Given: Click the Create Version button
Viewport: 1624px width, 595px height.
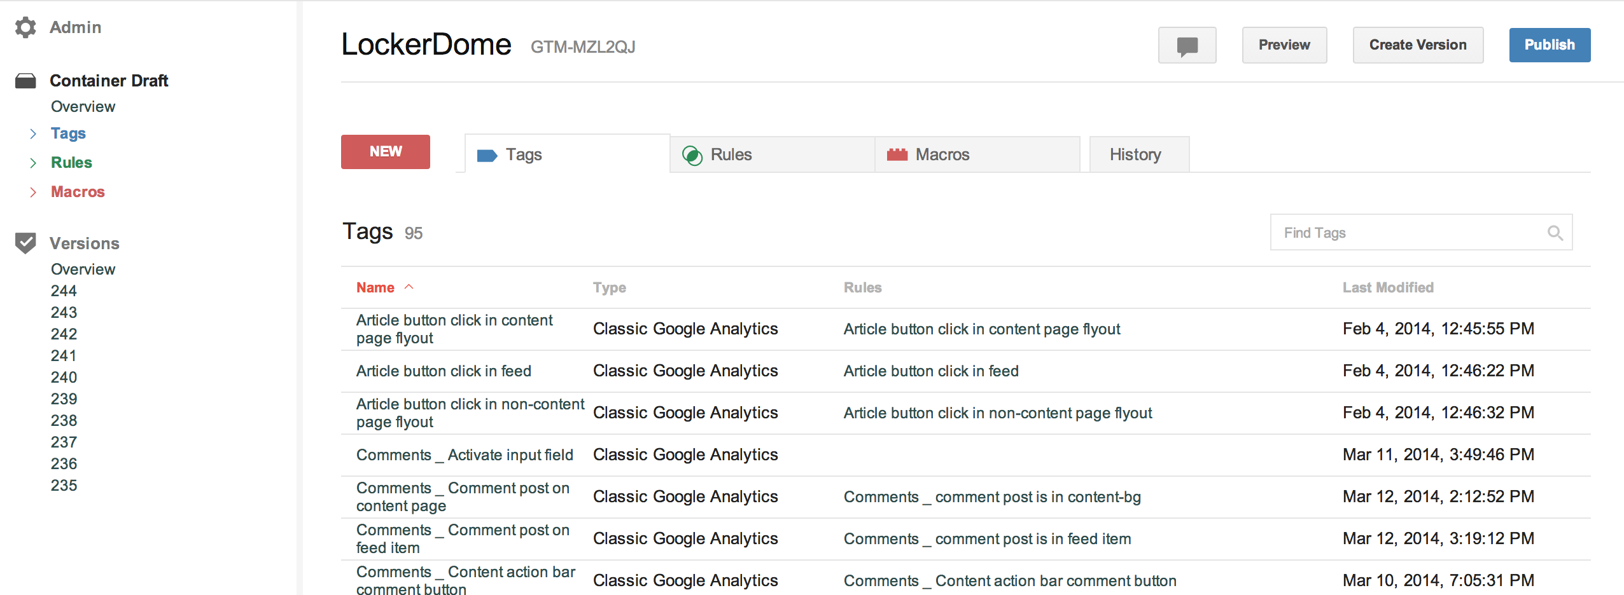Looking at the screenshot, I should coord(1418,45).
